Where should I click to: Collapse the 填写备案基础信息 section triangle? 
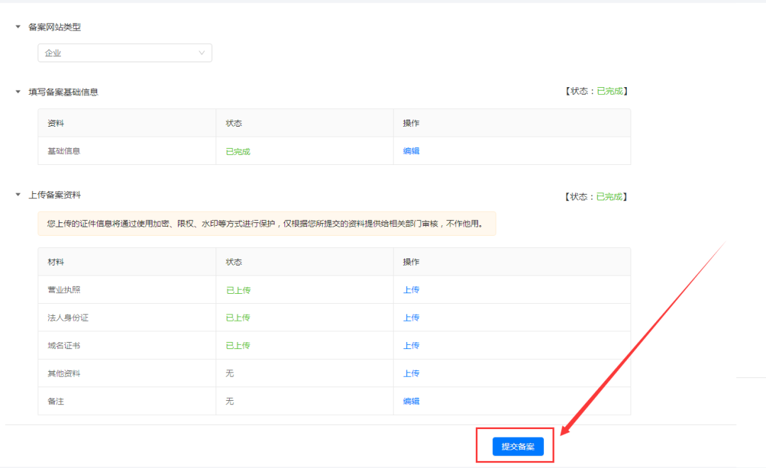(18, 92)
